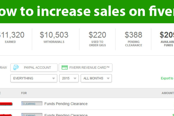Select the Fiverr Revenue Card™ button
This screenshot has height=116, width=174.
point(86,67)
